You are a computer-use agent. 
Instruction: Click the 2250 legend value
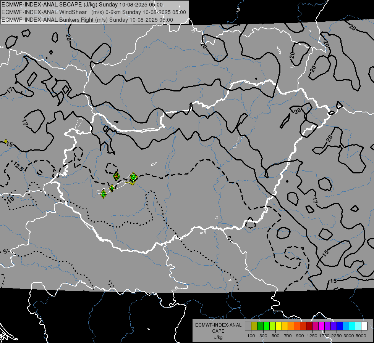click(x=337, y=336)
